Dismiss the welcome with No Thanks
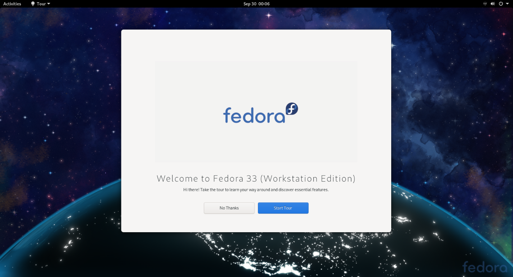 pyautogui.click(x=229, y=208)
